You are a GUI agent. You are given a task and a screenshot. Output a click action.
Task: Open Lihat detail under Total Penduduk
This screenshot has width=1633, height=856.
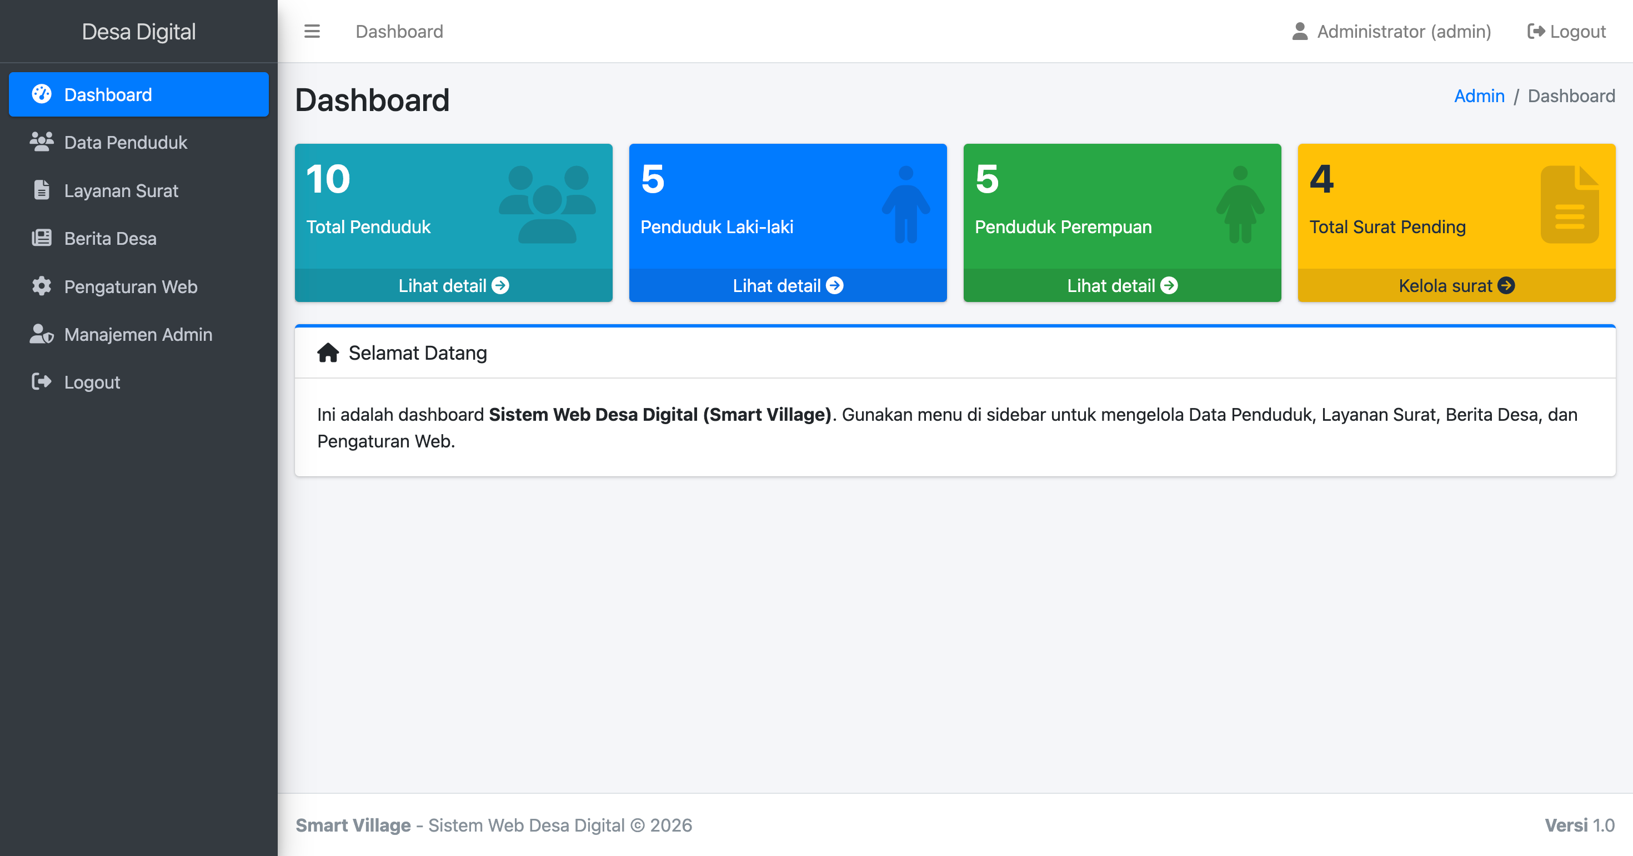[453, 286]
